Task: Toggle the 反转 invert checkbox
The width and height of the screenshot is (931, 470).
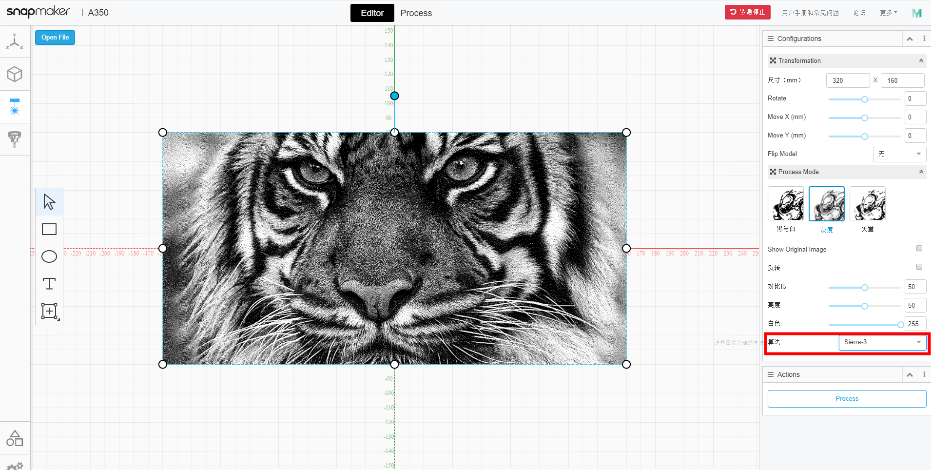Action: pos(919,267)
